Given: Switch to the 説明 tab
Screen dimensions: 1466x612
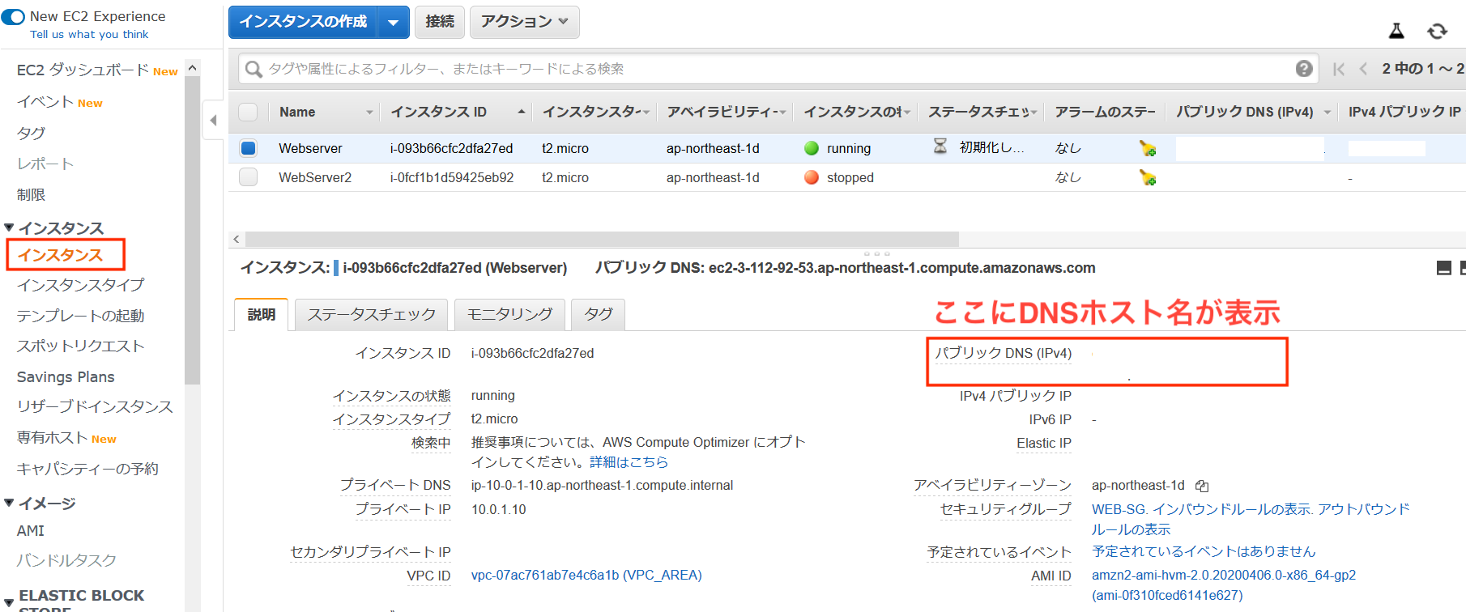Looking at the screenshot, I should tap(262, 314).
